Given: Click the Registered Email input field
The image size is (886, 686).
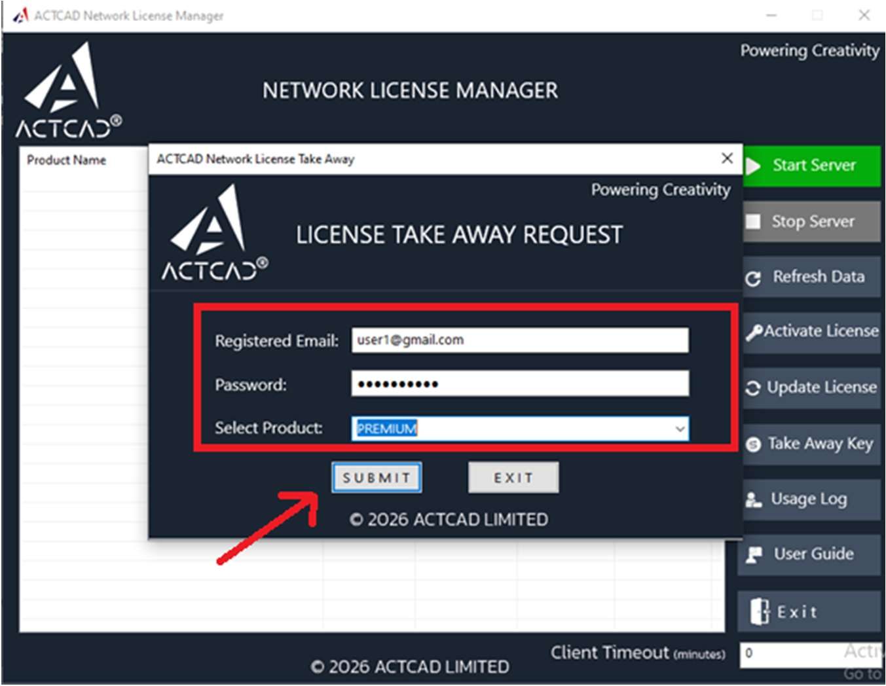Looking at the screenshot, I should click(x=520, y=340).
